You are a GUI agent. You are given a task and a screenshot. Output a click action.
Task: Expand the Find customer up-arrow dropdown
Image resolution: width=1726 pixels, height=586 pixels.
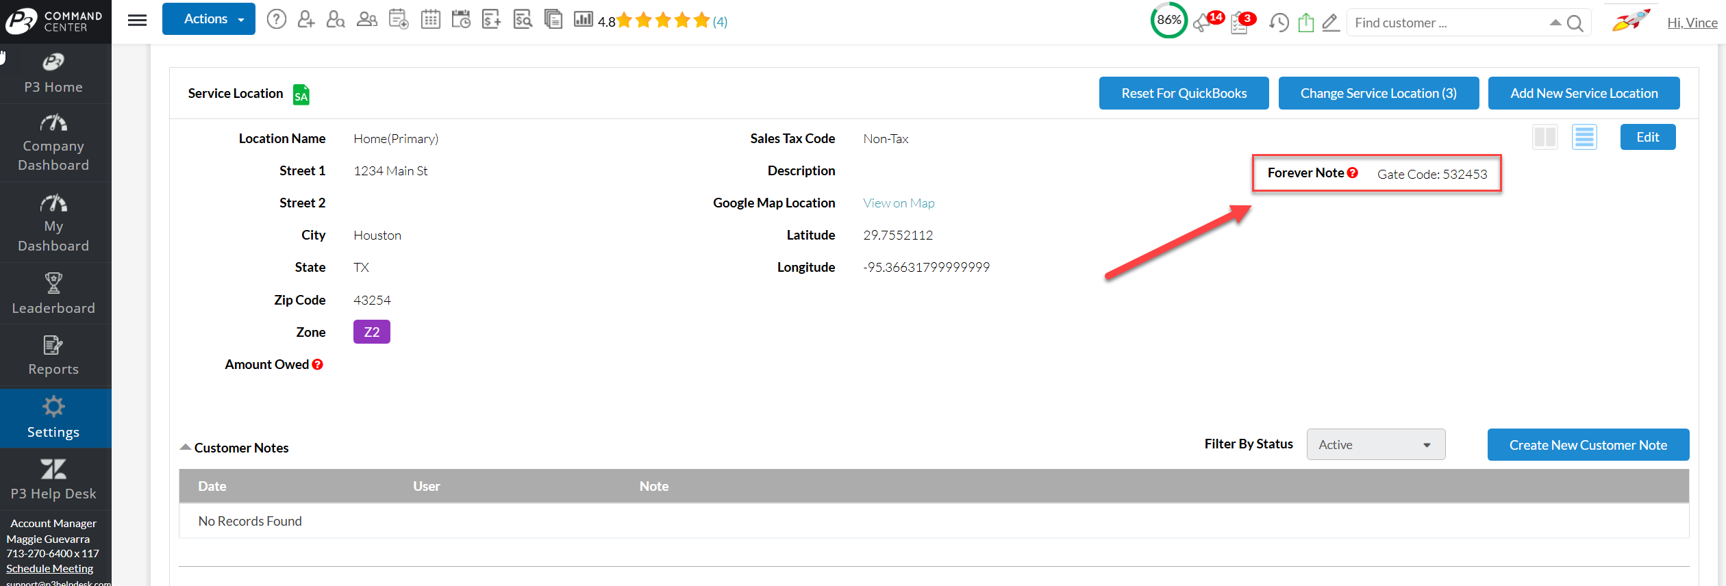[1555, 23]
